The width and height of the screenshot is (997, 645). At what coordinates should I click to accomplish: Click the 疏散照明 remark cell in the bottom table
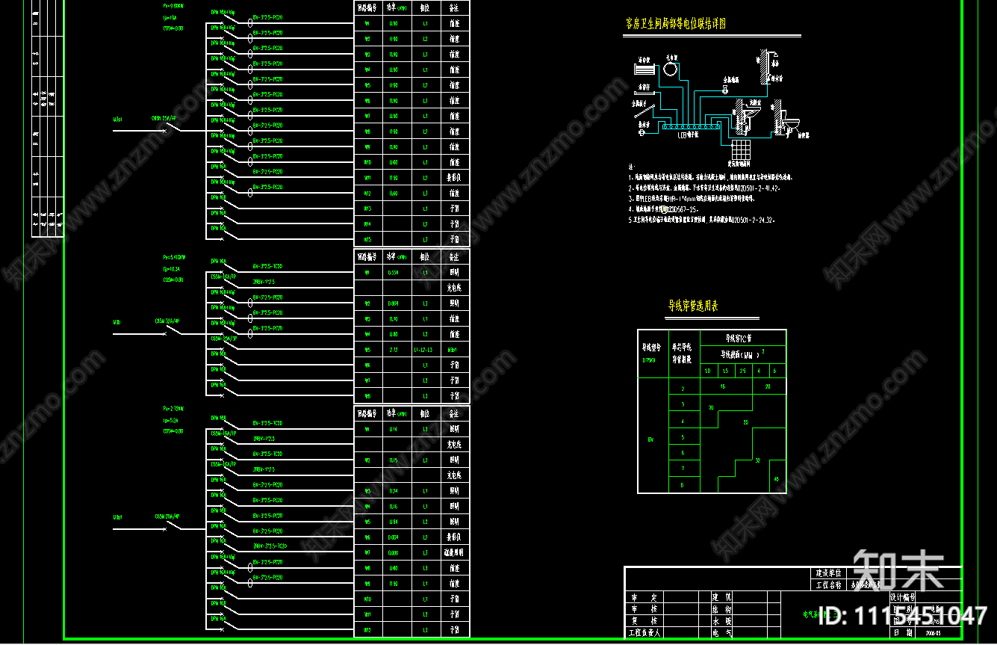pos(454,552)
